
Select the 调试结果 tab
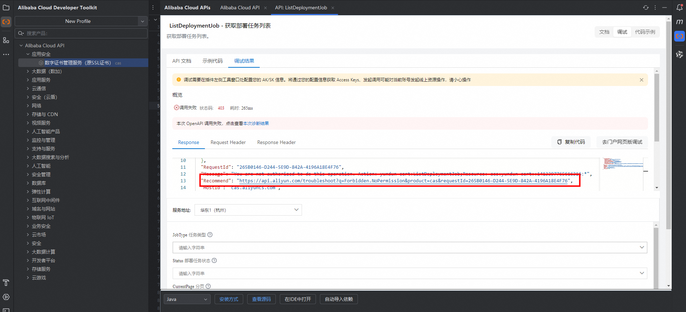[244, 61]
